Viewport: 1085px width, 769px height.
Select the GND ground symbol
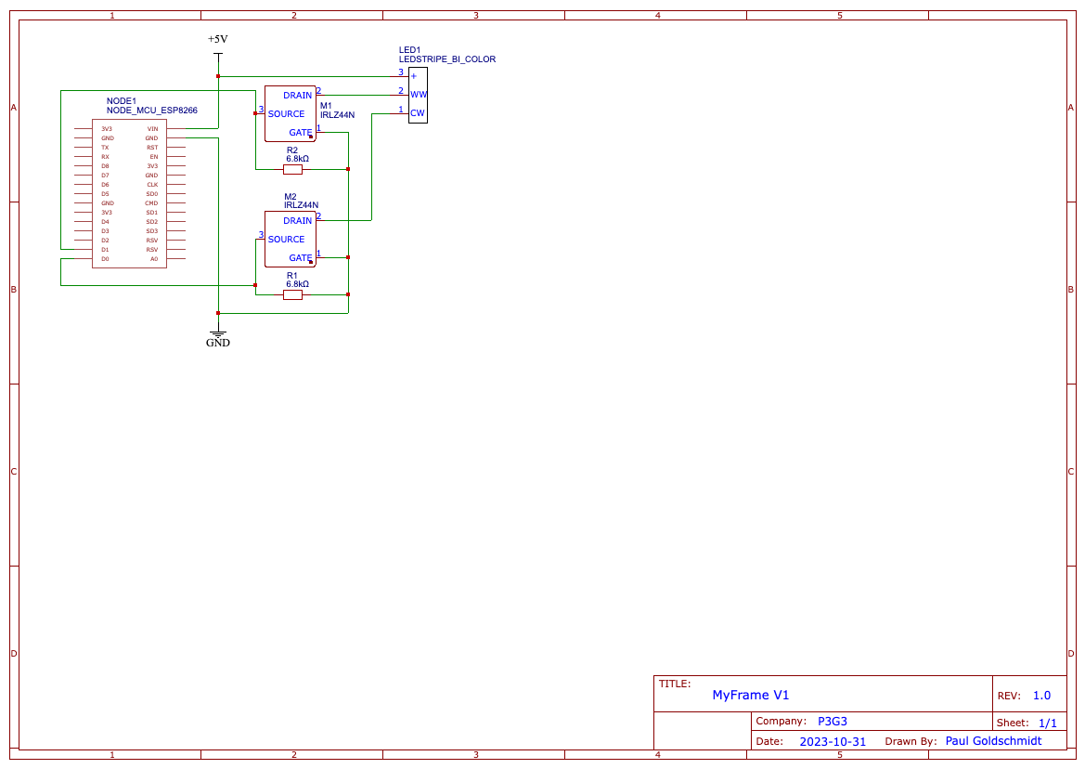pos(217,335)
